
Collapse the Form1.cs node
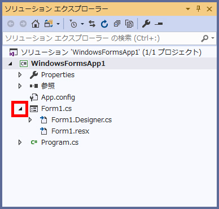[x=20, y=109]
